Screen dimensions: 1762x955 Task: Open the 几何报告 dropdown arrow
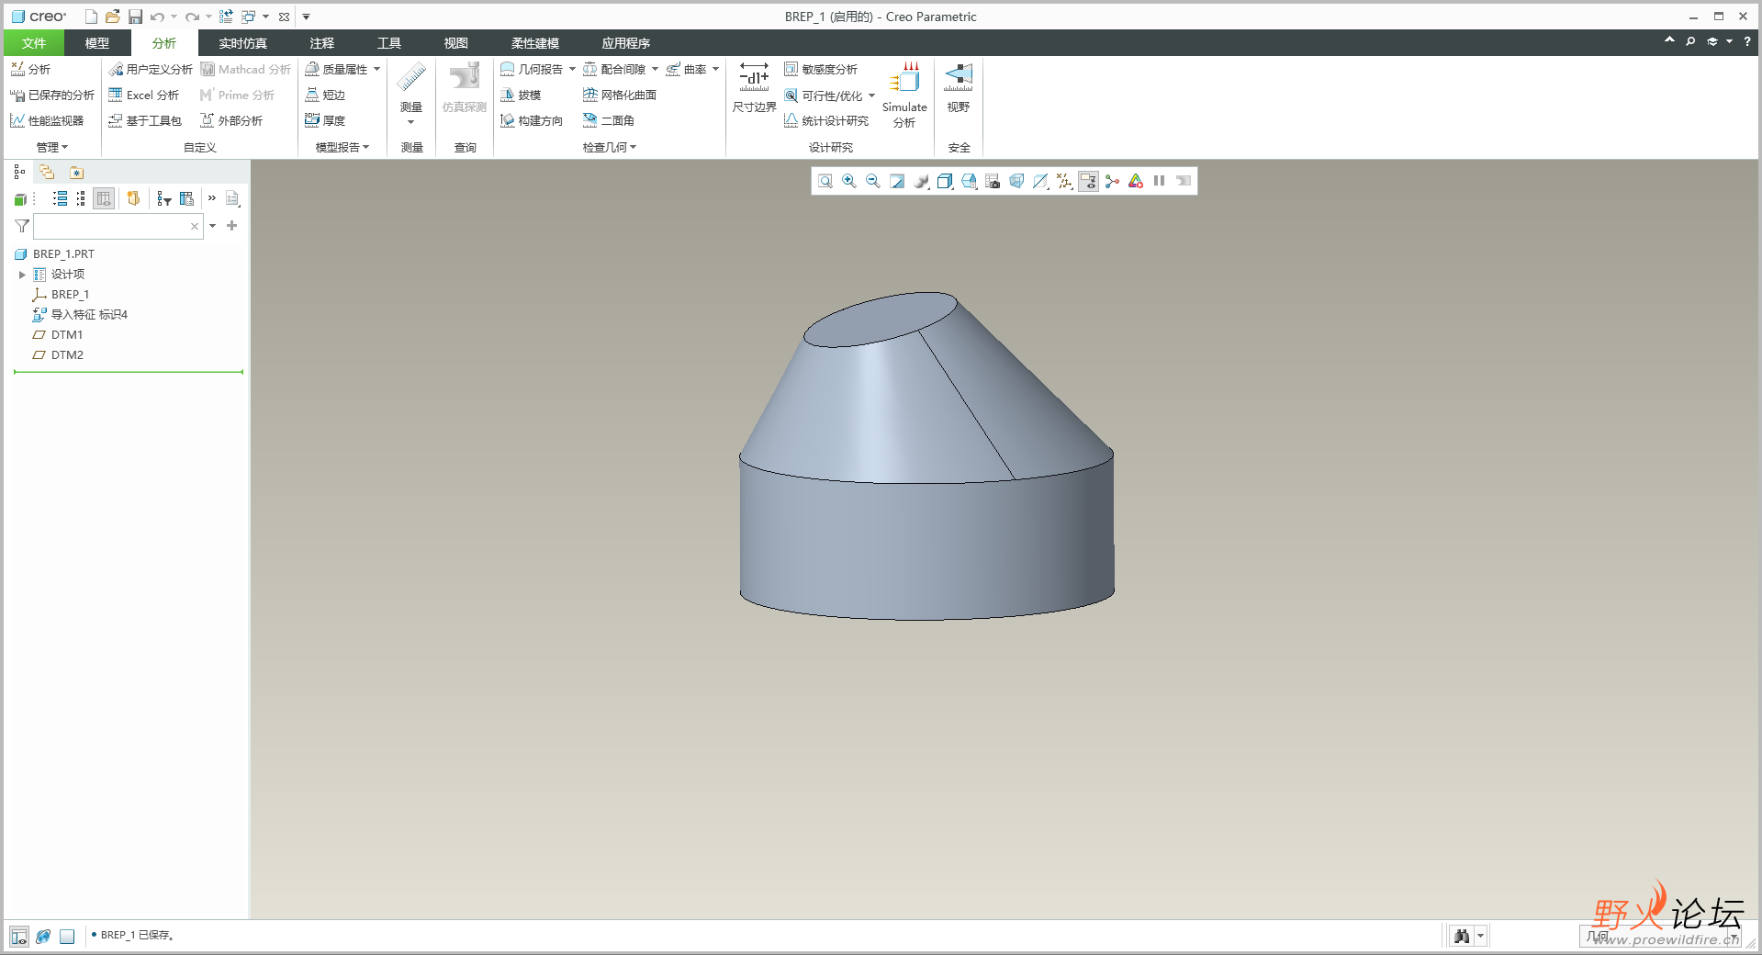pos(572,69)
